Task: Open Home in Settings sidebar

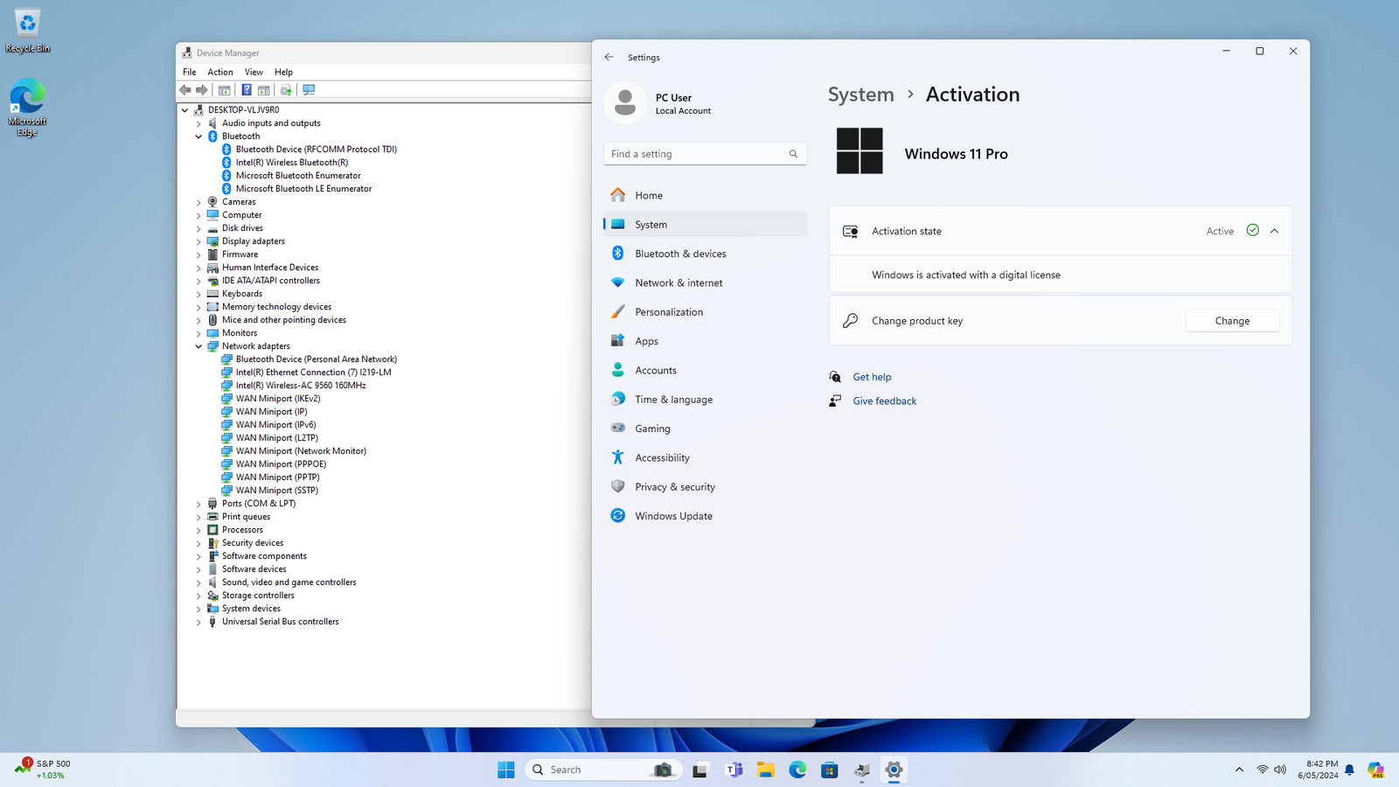Action: (x=705, y=195)
